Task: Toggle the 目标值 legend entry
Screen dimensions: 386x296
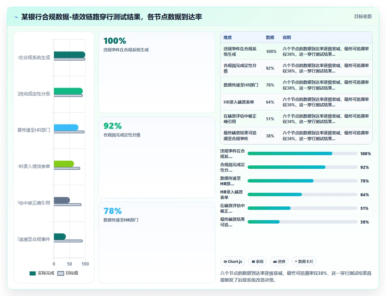Action: pos(68,273)
